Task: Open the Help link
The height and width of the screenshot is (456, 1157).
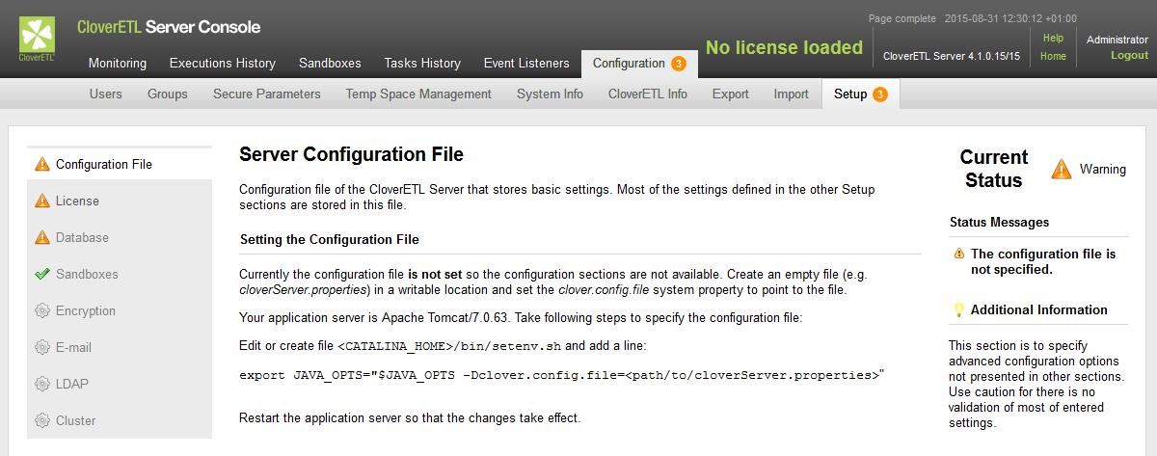Action: [1053, 38]
